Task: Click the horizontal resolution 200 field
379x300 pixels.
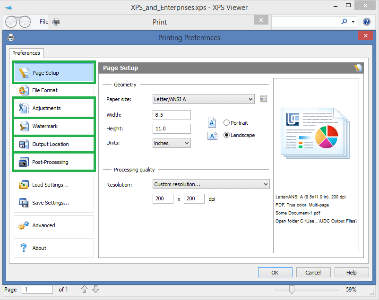Action: click(163, 198)
